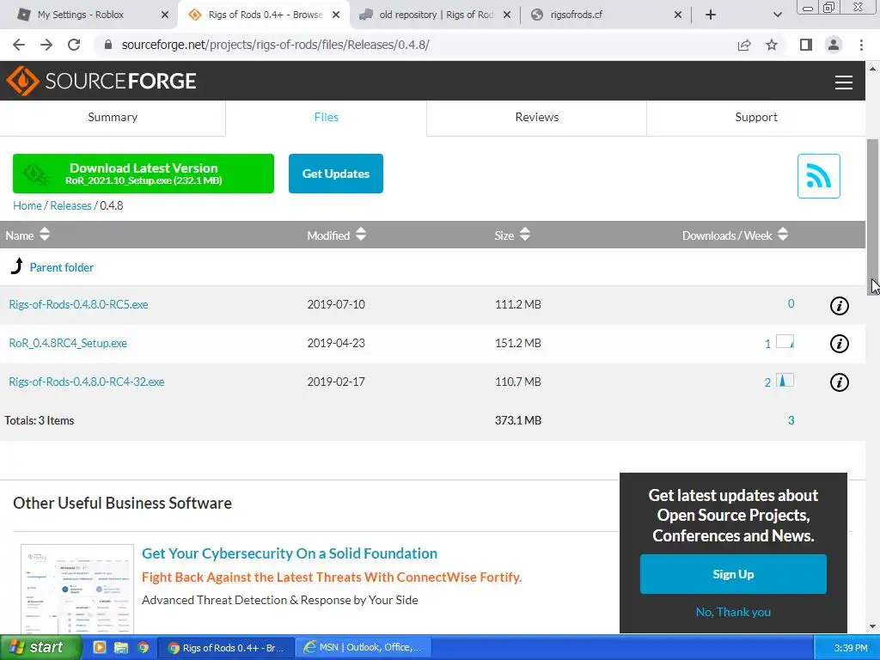The height and width of the screenshot is (660, 880).
Task: Go forward in the browser
Action: point(46,45)
